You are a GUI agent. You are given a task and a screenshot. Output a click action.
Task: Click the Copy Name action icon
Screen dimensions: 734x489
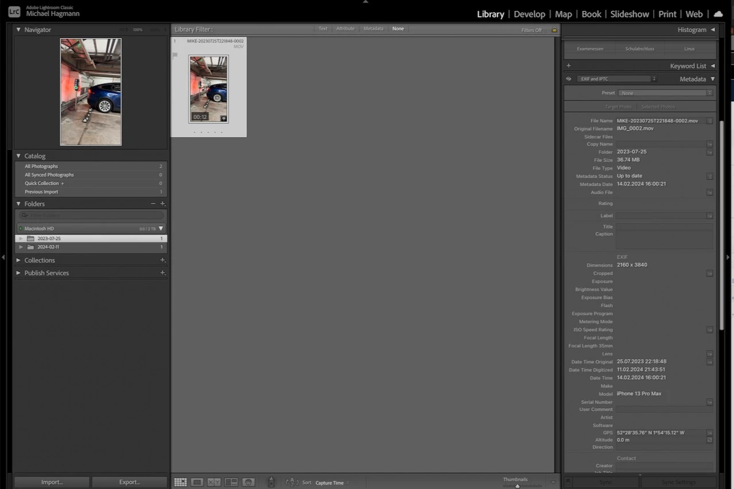[x=710, y=144]
